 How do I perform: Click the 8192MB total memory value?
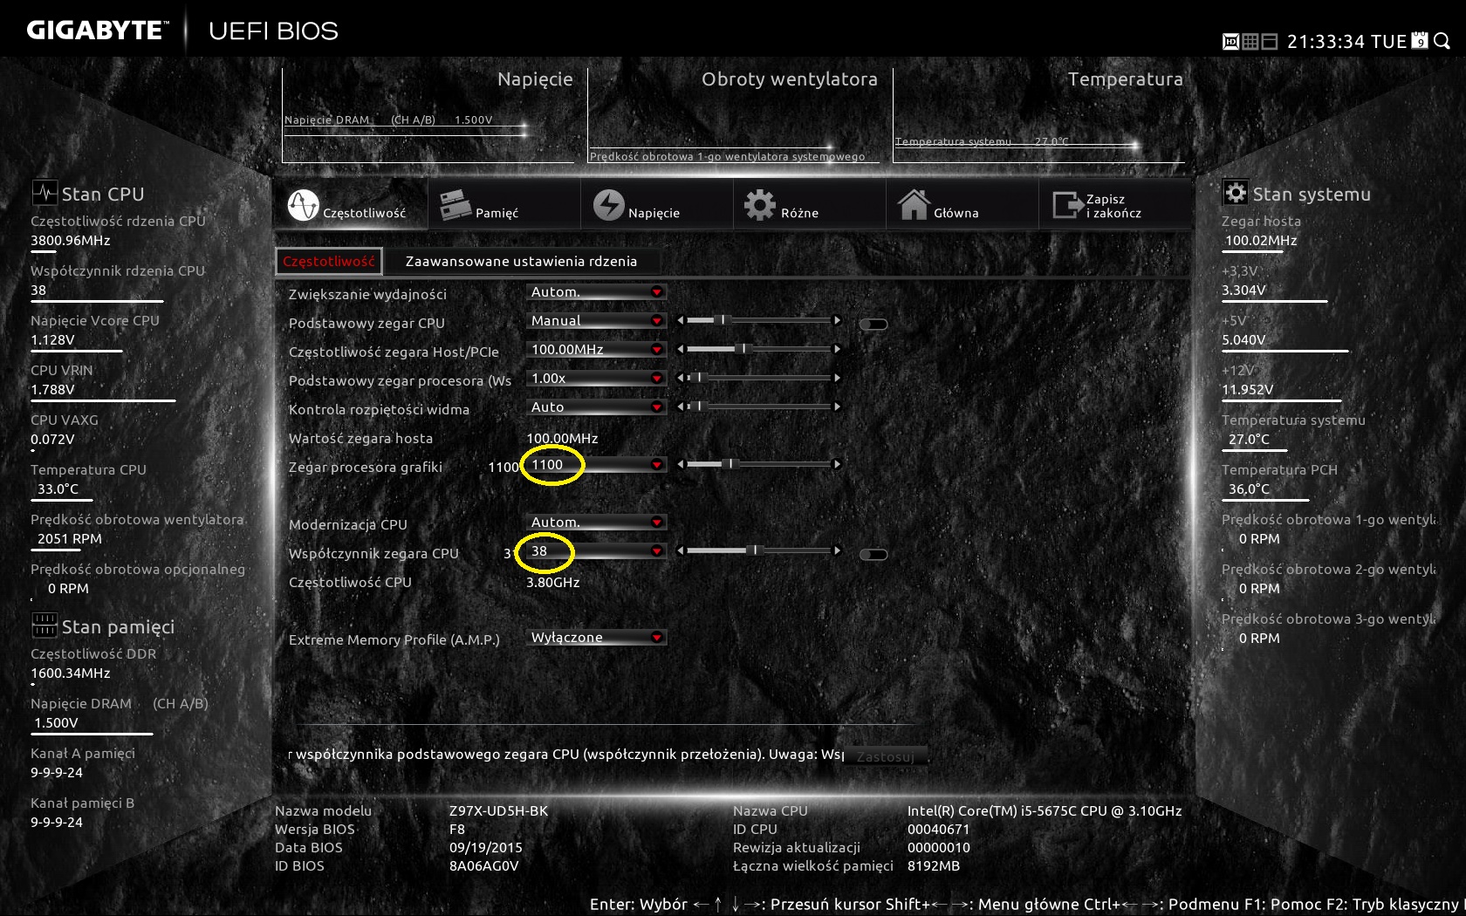coord(934,866)
